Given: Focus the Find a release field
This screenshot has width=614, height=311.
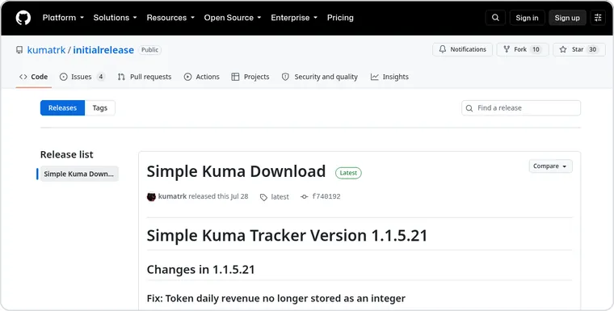Looking at the screenshot, I should (x=521, y=108).
